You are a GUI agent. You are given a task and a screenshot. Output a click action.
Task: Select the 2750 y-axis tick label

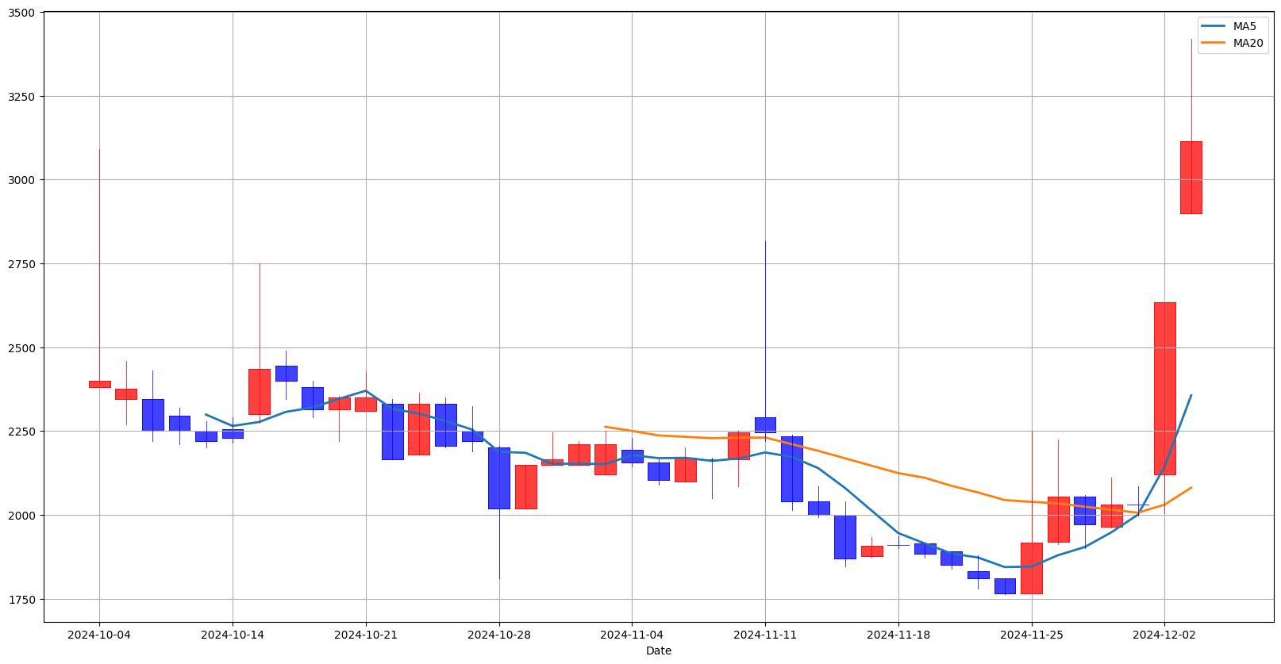21,264
